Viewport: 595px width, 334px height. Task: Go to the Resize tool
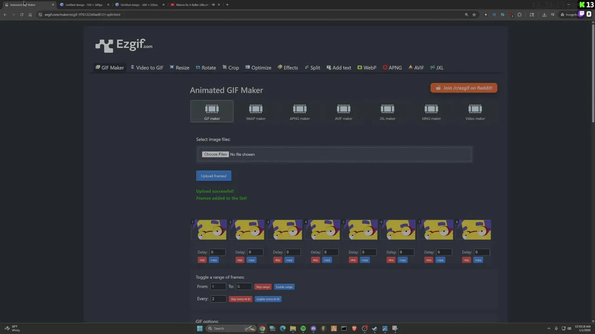click(x=179, y=68)
